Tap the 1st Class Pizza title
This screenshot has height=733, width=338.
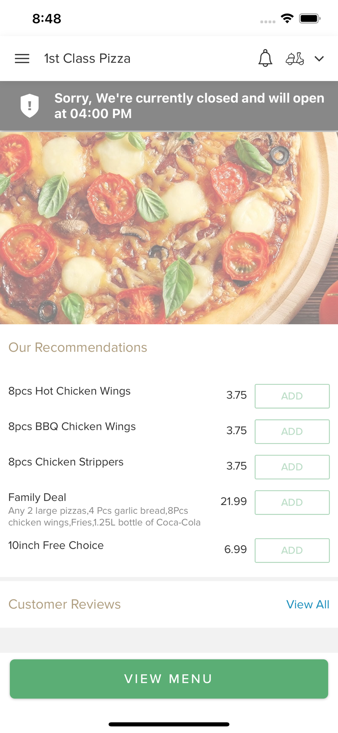[x=87, y=59]
